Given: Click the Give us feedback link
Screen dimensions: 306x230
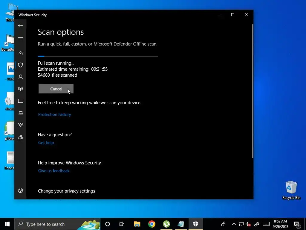Looking at the screenshot, I should (x=54, y=171).
